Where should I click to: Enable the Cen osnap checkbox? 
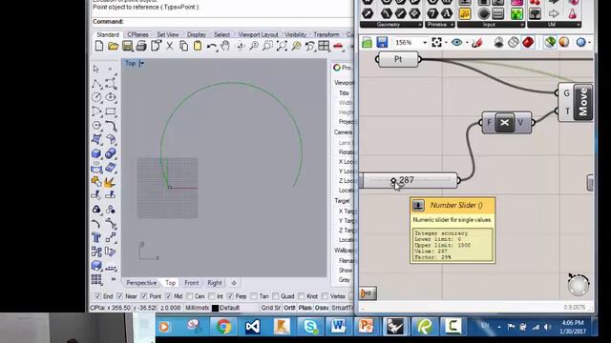click(189, 296)
